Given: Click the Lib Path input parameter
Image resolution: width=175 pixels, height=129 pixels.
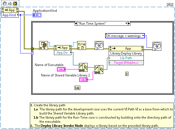Looking at the screenshot, I should 126,58.
